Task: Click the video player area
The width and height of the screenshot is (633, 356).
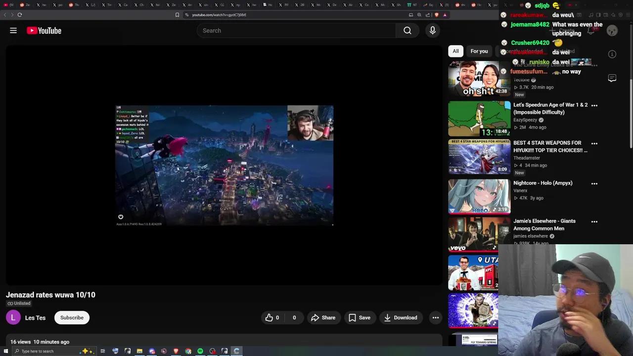Action: [x=224, y=165]
